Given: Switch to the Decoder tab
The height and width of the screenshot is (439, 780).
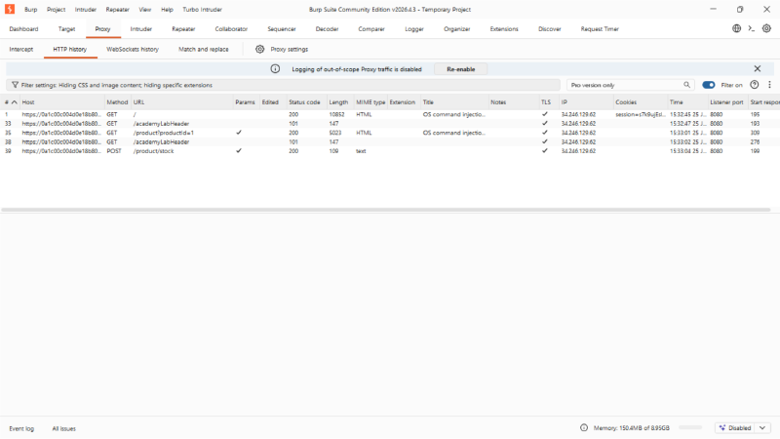Looking at the screenshot, I should pyautogui.click(x=327, y=29).
